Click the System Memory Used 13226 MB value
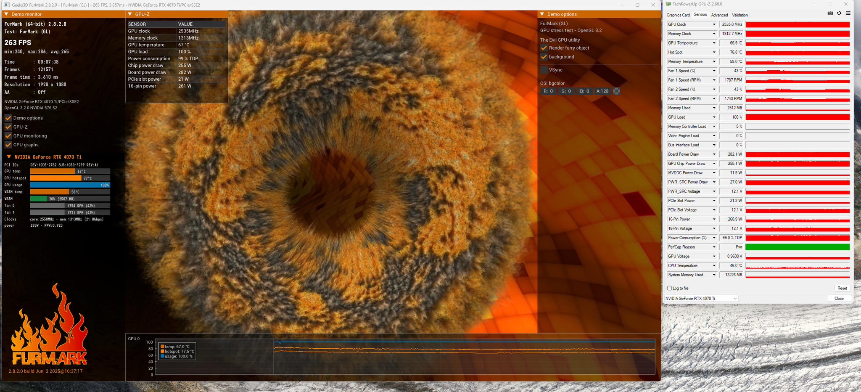This screenshot has width=861, height=392. 732,275
